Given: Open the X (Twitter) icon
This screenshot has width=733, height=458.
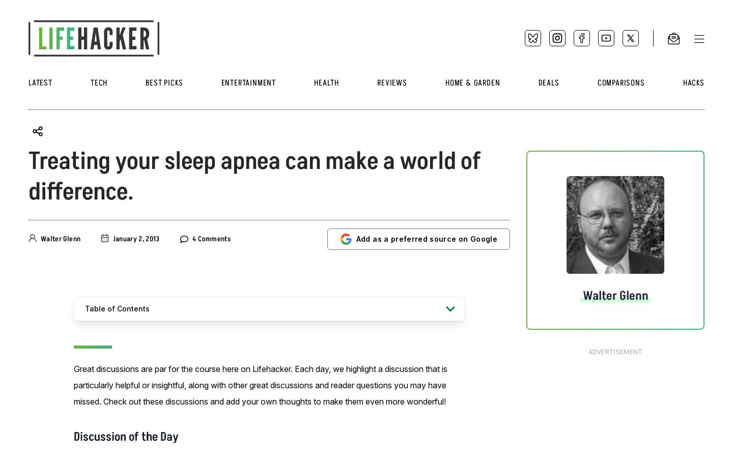Looking at the screenshot, I should (631, 38).
